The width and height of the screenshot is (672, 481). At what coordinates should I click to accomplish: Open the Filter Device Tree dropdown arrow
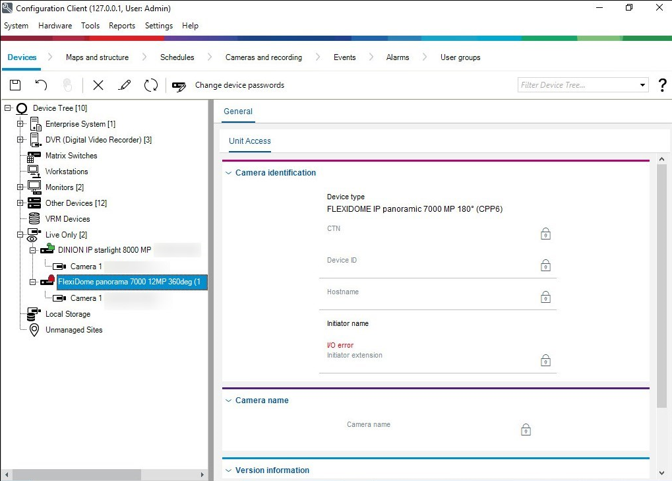coord(643,85)
